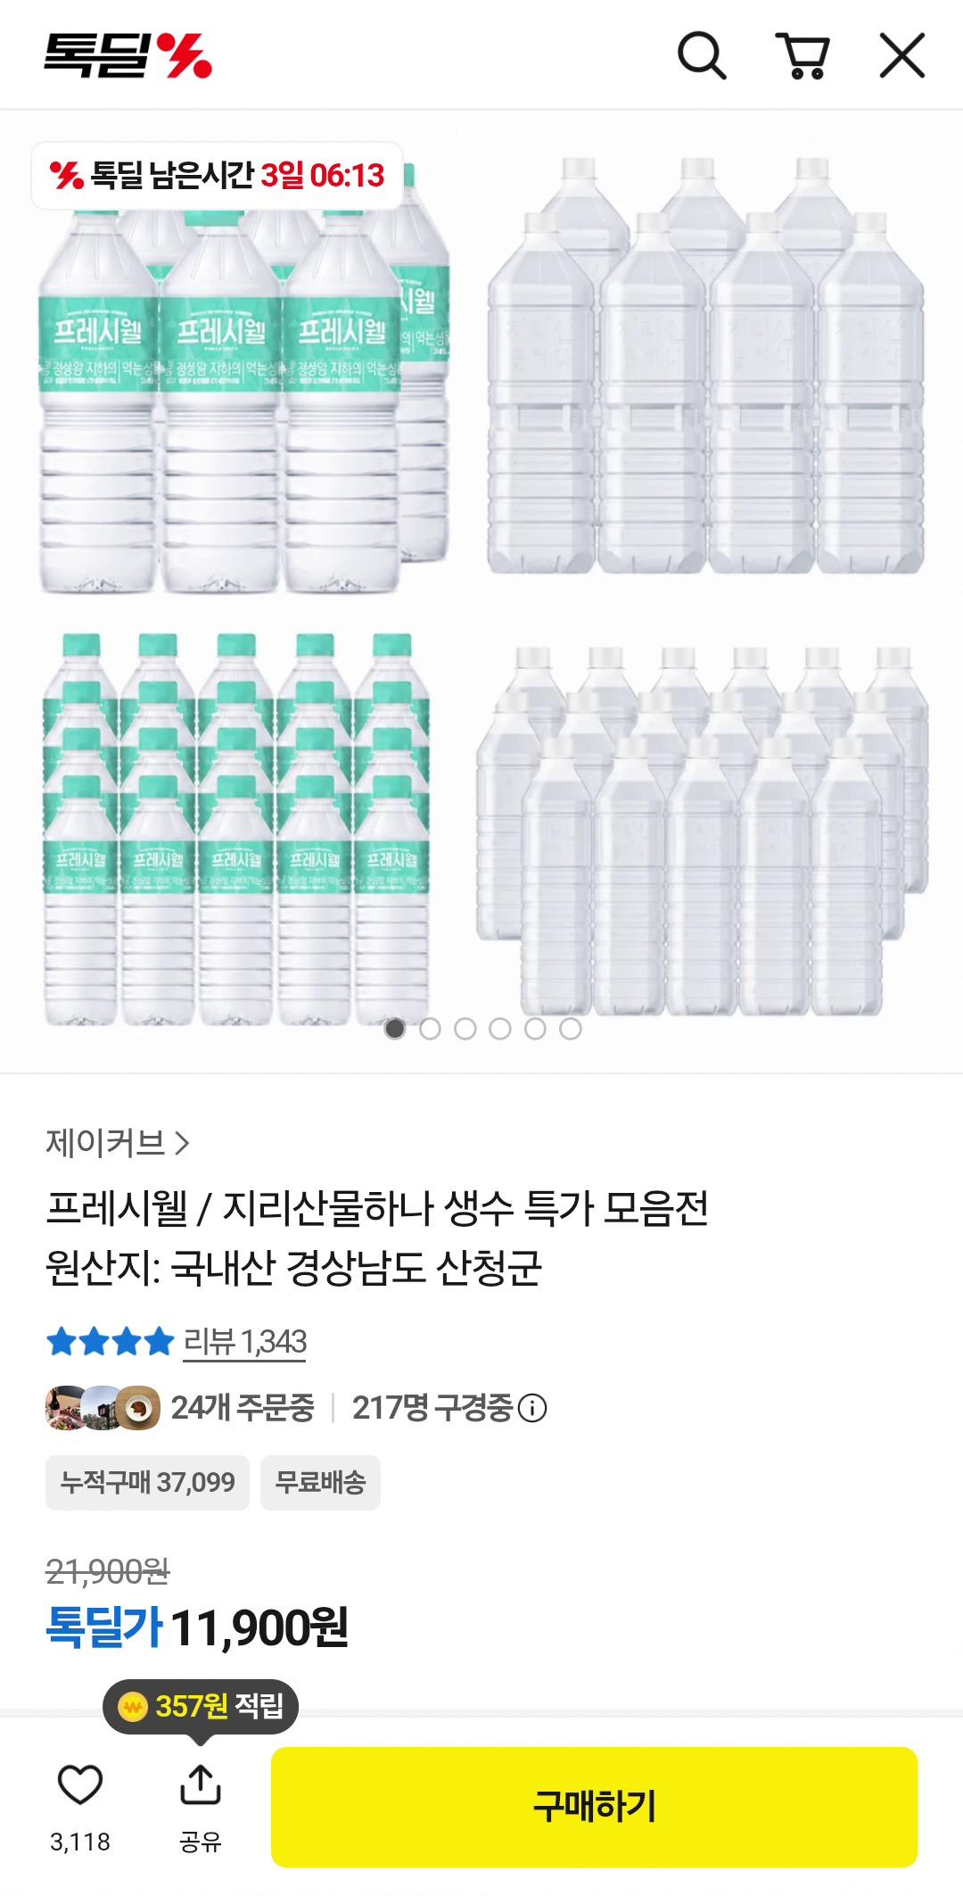Share this product via 공유 icon

[201, 1784]
